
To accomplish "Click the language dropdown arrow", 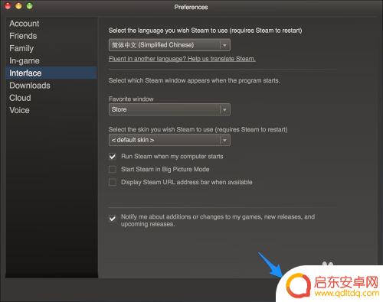I will point(224,45).
